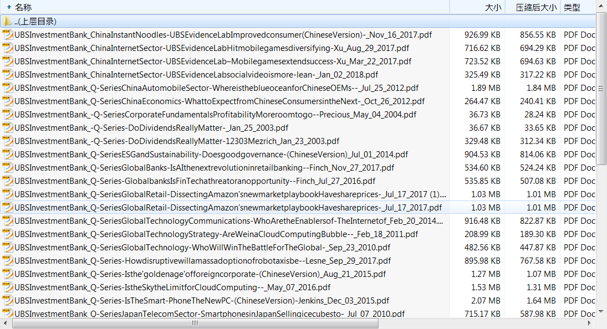The width and height of the screenshot is (607, 329).
Task: Select PDF icon for ChinaInstantNoodles file
Action: pos(8,35)
